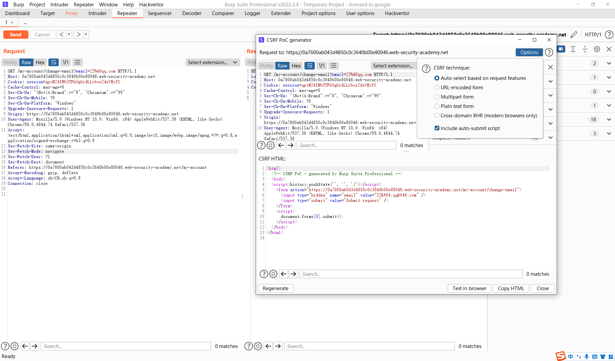Open the Hackvertor tab

[x=397, y=13]
